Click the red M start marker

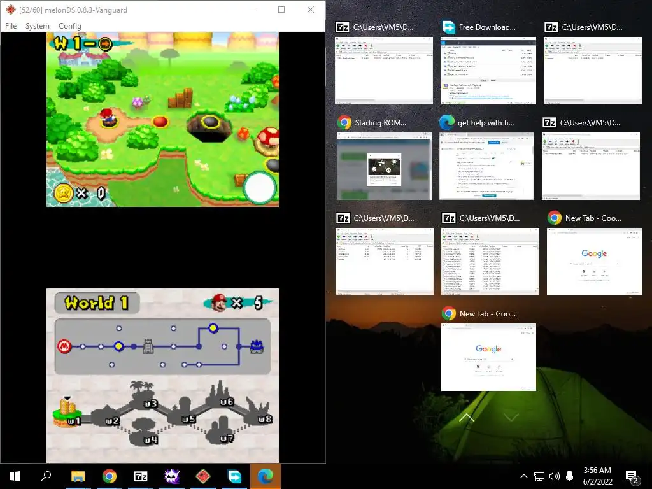pyautogui.click(x=64, y=346)
